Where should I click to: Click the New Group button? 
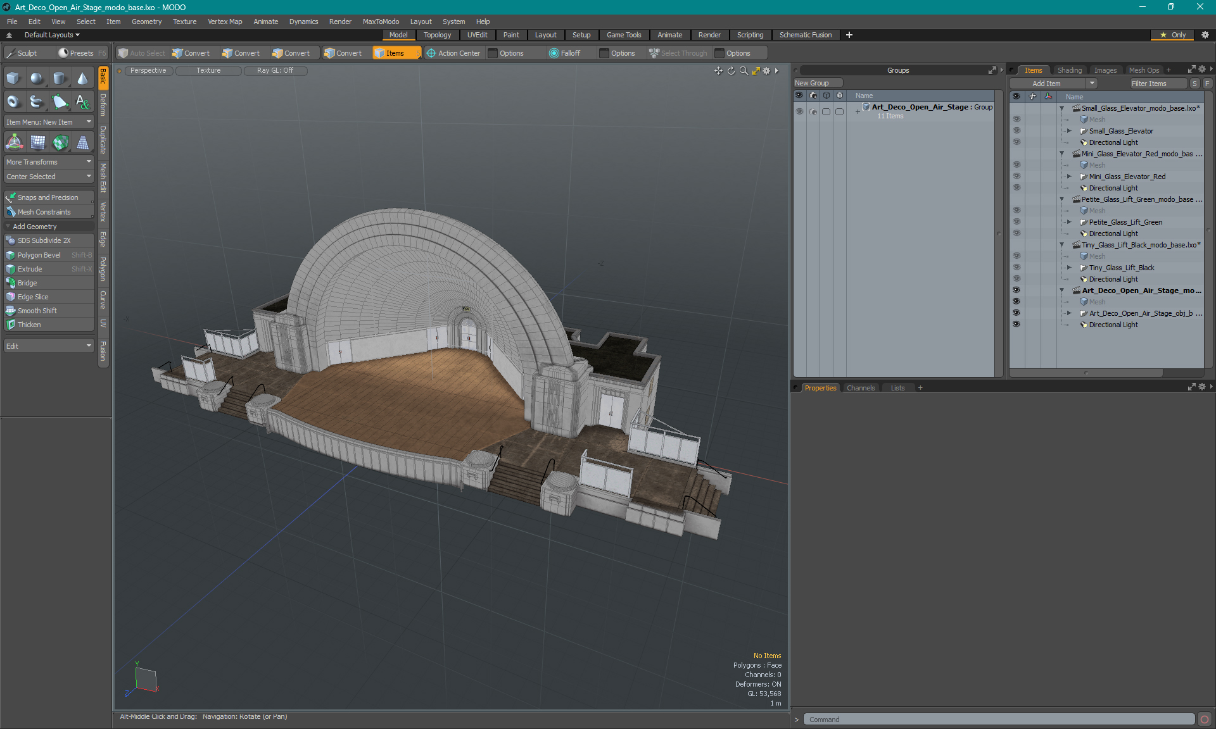click(x=817, y=83)
